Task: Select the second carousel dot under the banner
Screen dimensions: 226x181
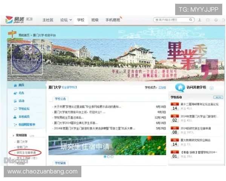Action: pyautogui.click(x=108, y=156)
